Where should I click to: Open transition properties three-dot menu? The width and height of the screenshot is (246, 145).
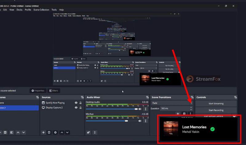coord(190,114)
